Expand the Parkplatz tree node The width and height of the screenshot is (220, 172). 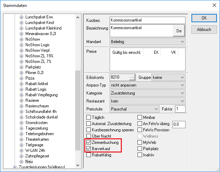(x=21, y=67)
